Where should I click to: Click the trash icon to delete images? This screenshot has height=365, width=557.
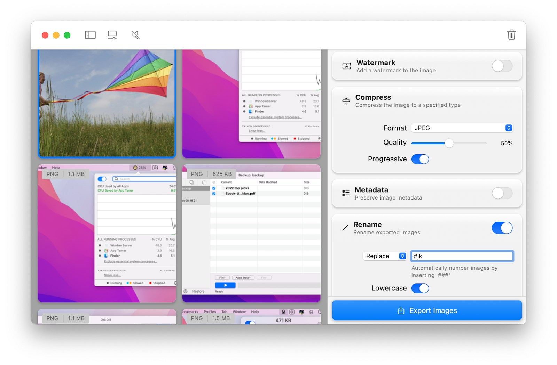tap(511, 34)
